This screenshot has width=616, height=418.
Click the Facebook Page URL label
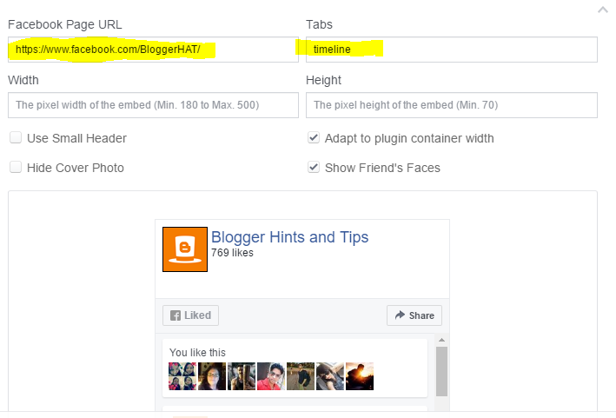65,24
